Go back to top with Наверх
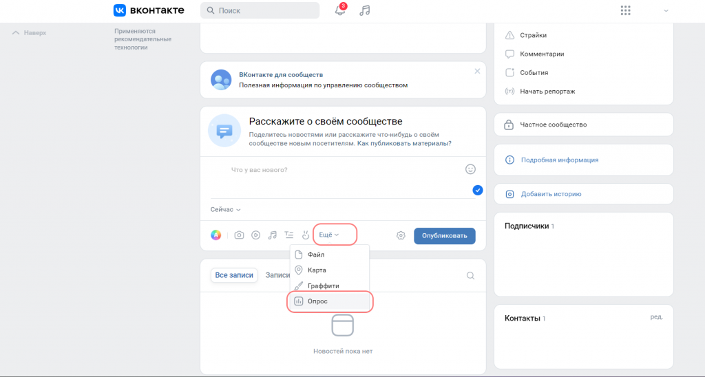Image resolution: width=705 pixels, height=377 pixels. point(29,33)
